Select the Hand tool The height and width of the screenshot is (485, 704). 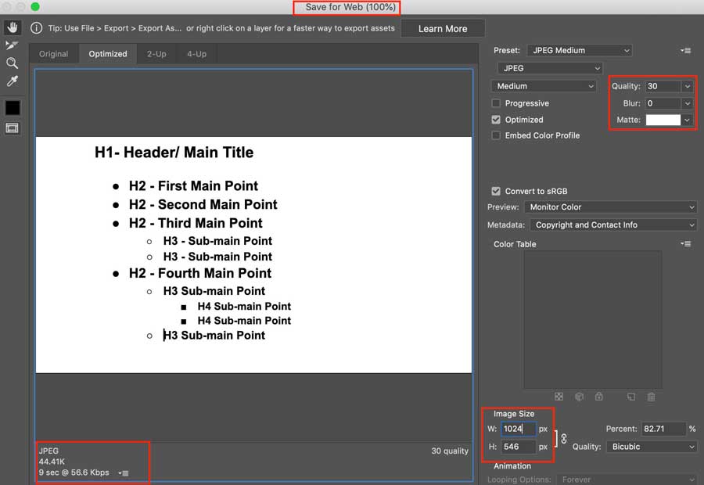[x=12, y=27]
